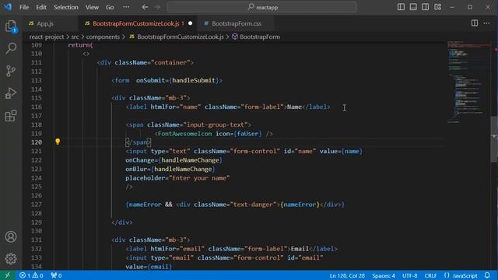
Task: Click line number 116 in gutter
Action: pyautogui.click(x=37, y=107)
